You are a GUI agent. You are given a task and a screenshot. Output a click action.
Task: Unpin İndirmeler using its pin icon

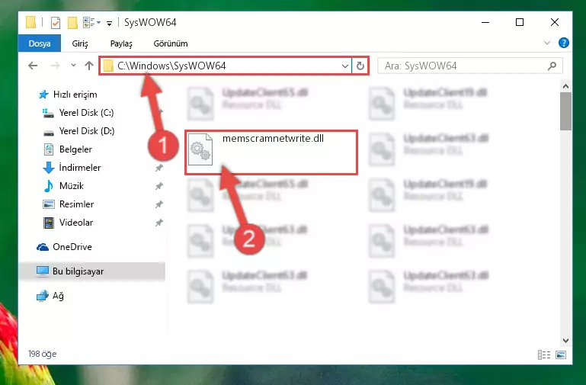tap(159, 168)
